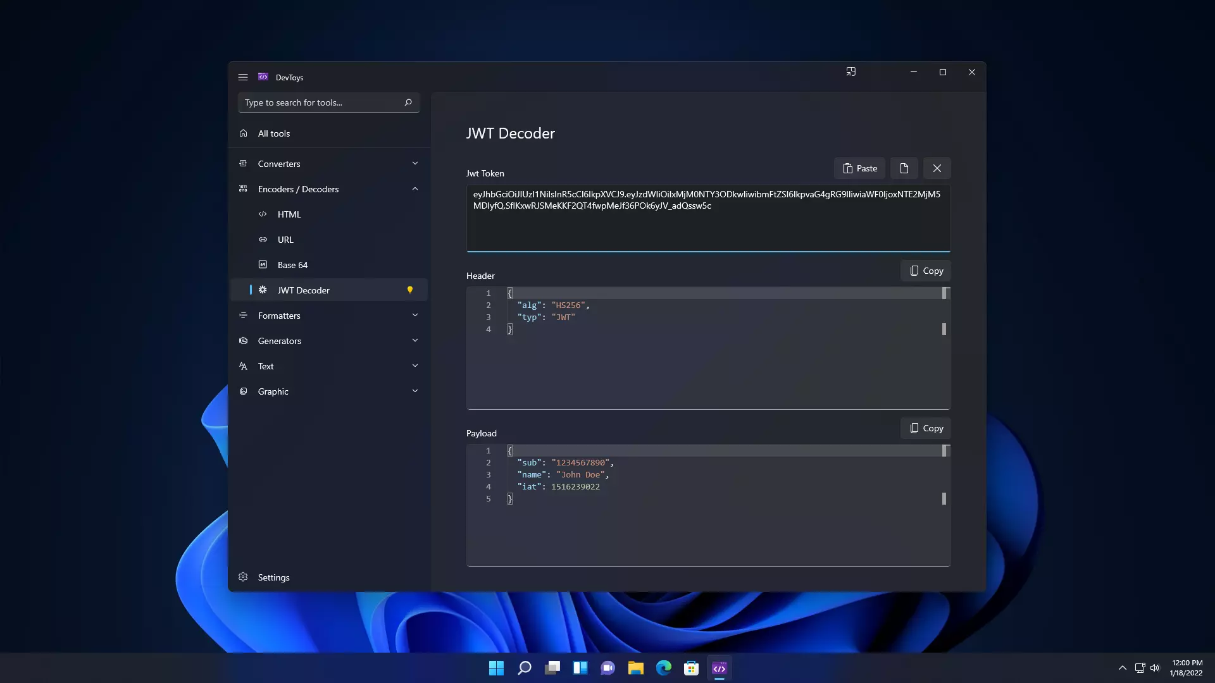Open All tools home page
This screenshot has width=1215, height=683.
click(x=328, y=133)
